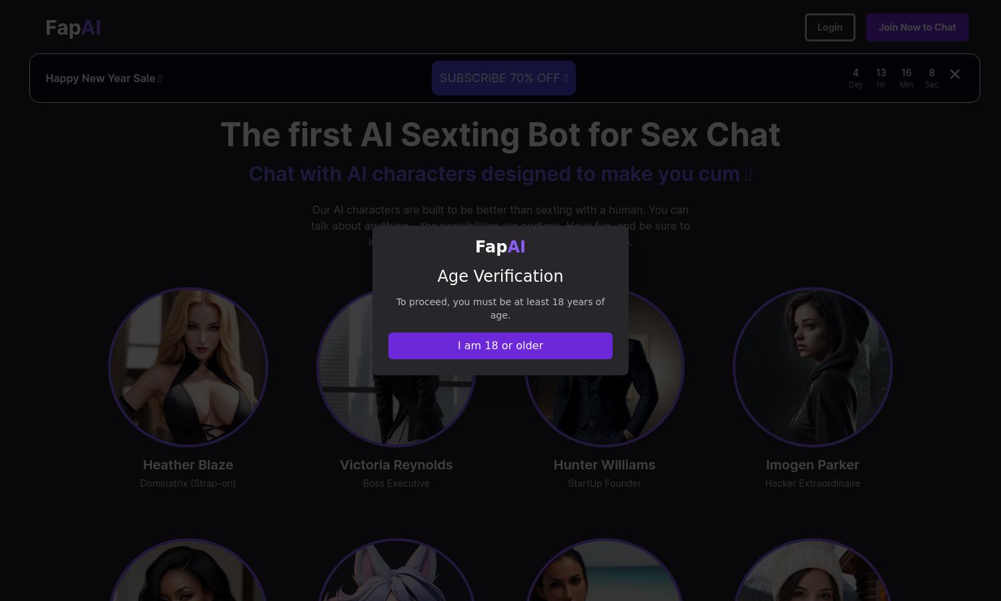The image size is (1001, 601).
Task: Select the white-hooded character avatar
Action: click(813, 570)
